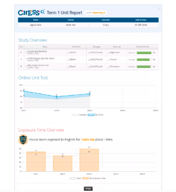Click the 'Online Unit Test' section heading
This screenshot has width=176, height=192.
point(33,78)
